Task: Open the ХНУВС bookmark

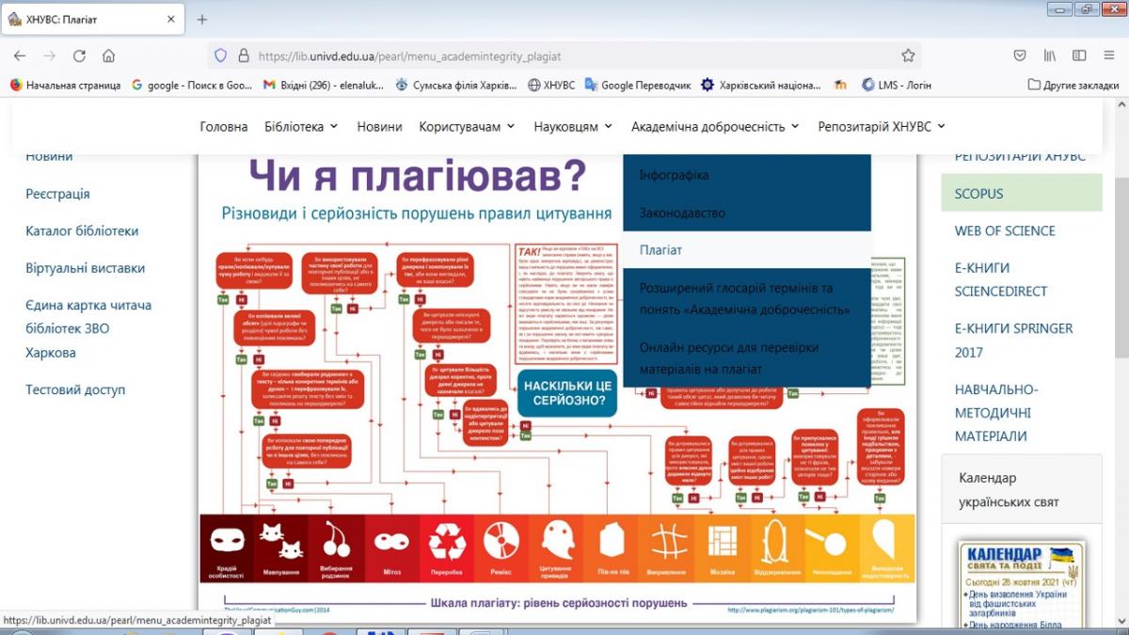Action: pyautogui.click(x=551, y=85)
